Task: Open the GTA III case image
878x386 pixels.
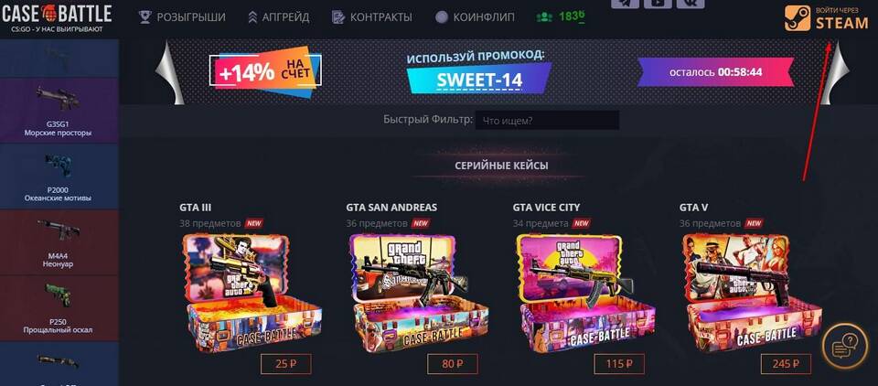Action: (x=252, y=291)
